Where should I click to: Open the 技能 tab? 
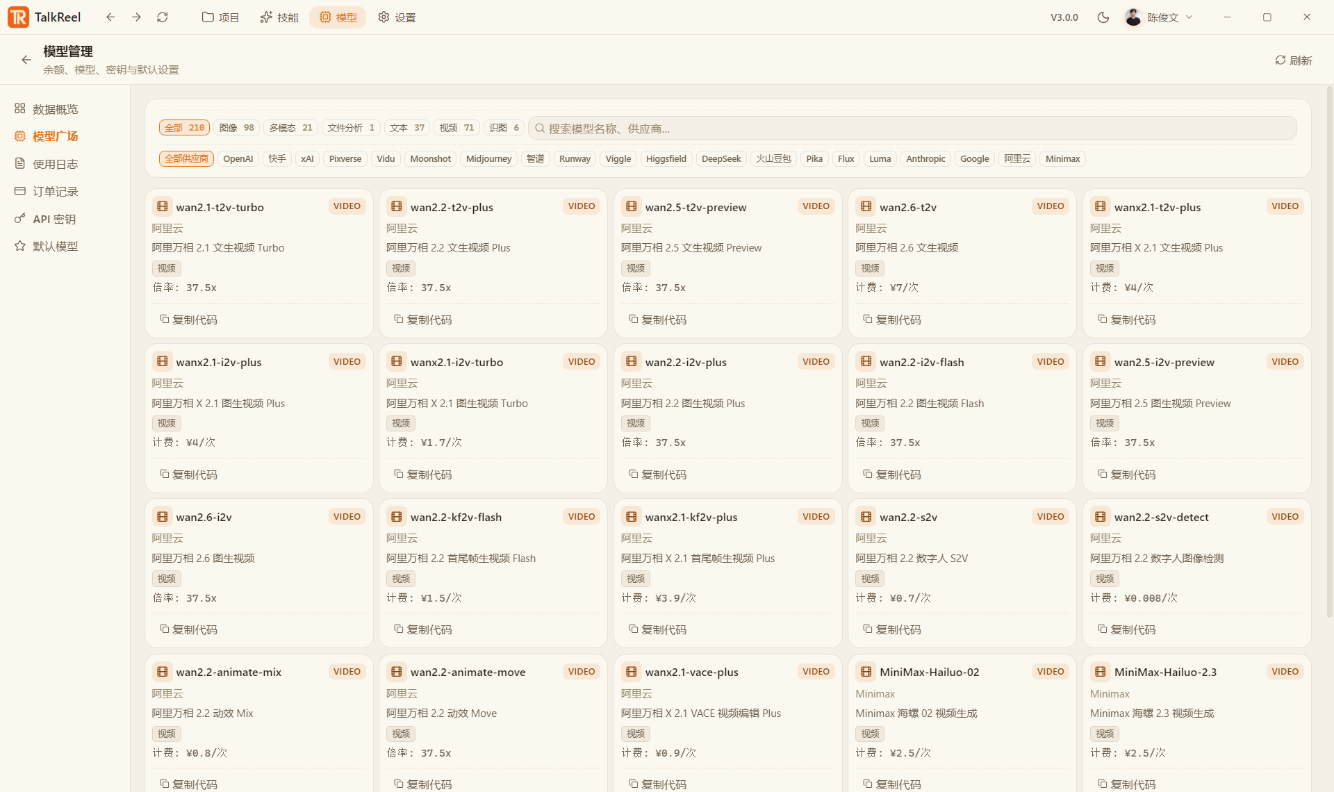[279, 17]
